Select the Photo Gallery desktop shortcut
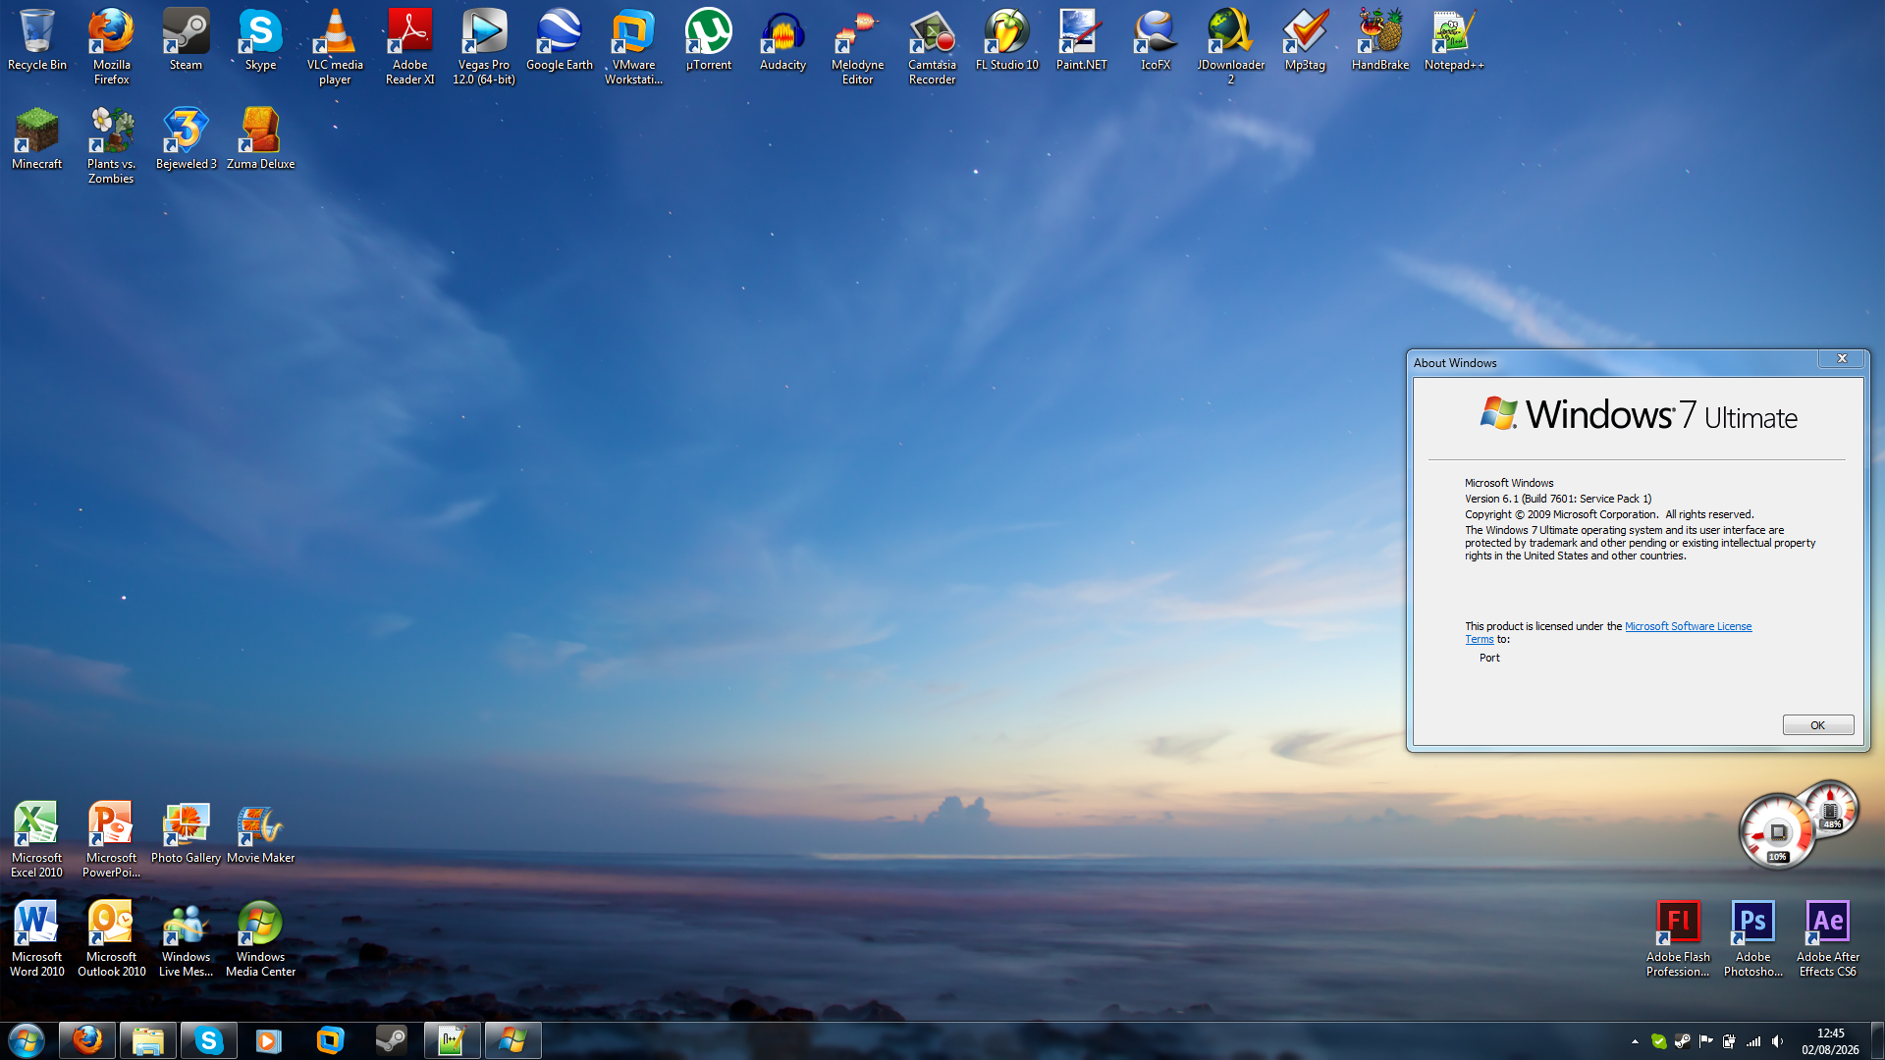 click(187, 833)
